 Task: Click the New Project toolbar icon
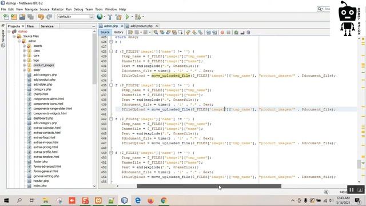click(14, 17)
